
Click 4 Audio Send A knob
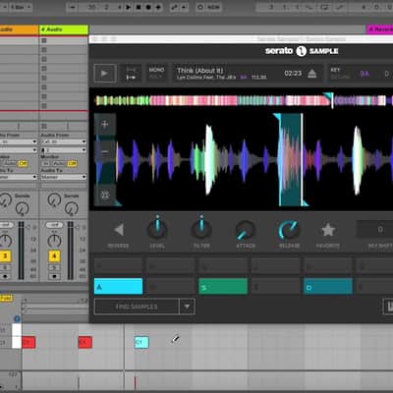tap(54, 199)
